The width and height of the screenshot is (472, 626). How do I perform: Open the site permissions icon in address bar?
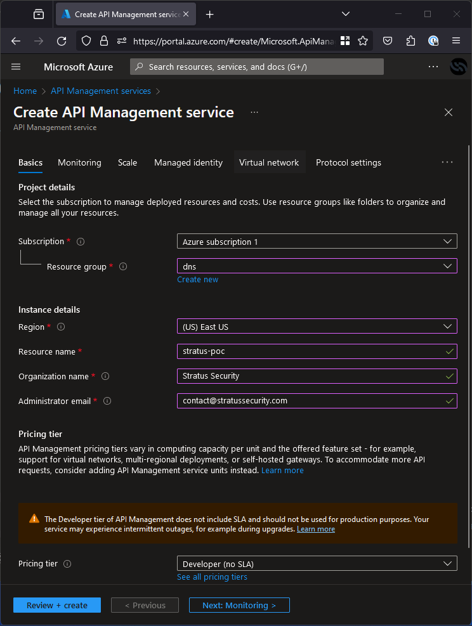(x=122, y=41)
